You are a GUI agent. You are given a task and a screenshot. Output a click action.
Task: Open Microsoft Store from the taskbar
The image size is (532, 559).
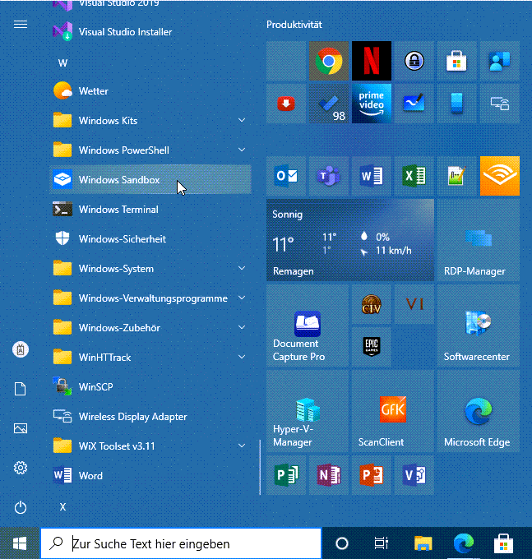503,543
